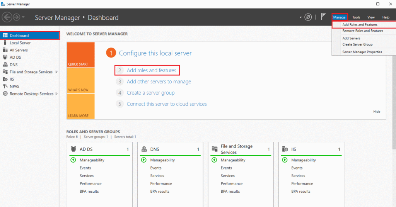Click the AD DS tile title
Screen dimensions: 396x207
coord(86,149)
